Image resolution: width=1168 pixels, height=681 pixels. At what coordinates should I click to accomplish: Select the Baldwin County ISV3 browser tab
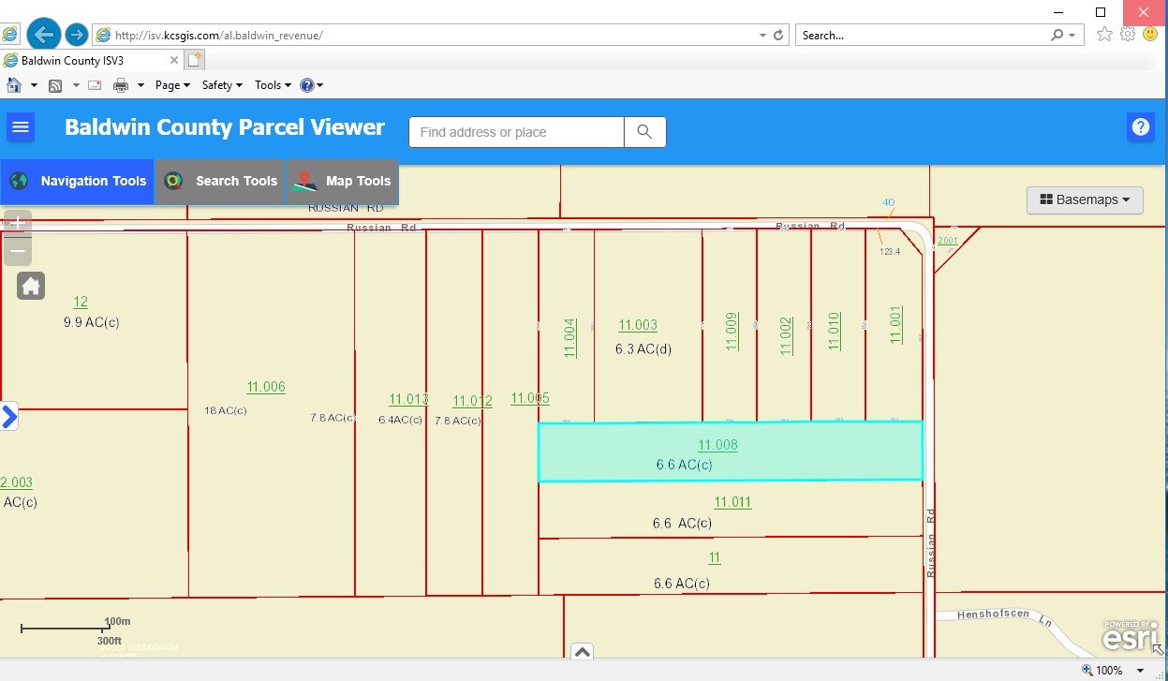(x=92, y=61)
